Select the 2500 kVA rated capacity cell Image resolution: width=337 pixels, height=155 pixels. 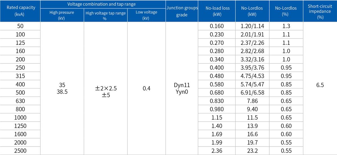coord(20,151)
